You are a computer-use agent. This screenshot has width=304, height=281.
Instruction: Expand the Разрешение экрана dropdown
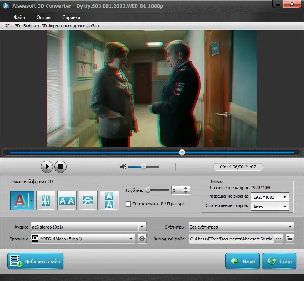click(x=285, y=197)
